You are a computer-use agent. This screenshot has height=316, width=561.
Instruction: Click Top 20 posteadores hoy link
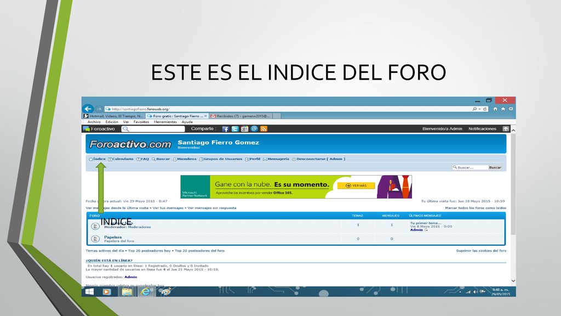(x=149, y=251)
